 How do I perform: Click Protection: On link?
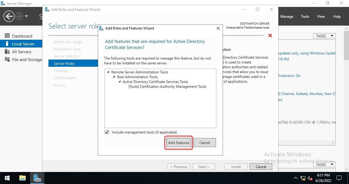pyautogui.click(x=289, y=76)
